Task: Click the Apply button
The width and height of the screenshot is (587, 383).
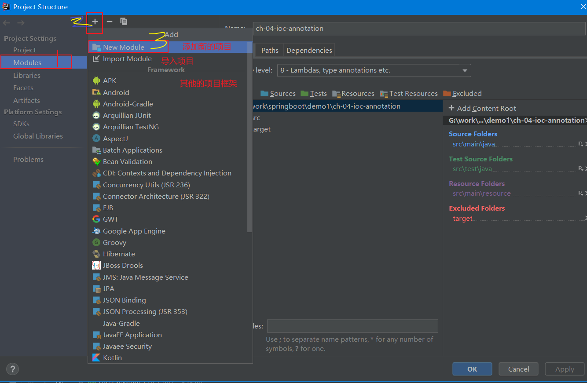Action: coord(565,369)
